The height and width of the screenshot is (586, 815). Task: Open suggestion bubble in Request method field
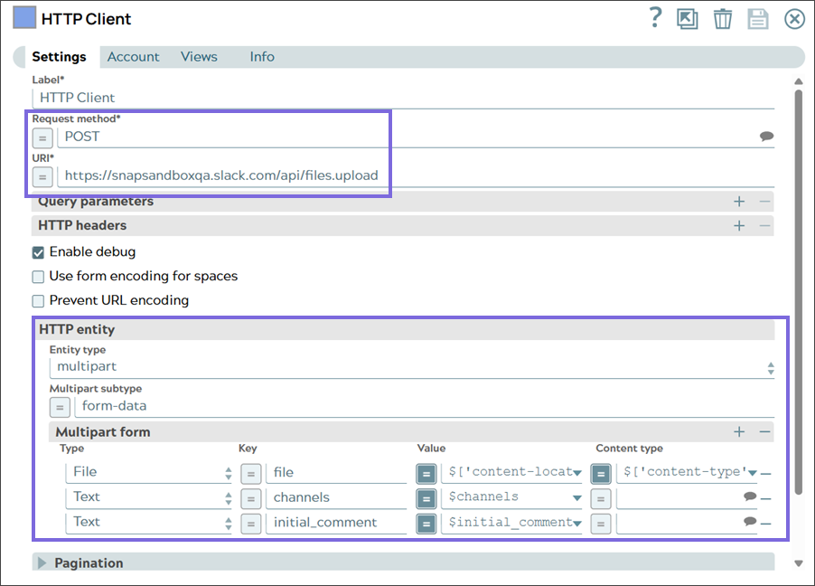pyautogui.click(x=766, y=137)
